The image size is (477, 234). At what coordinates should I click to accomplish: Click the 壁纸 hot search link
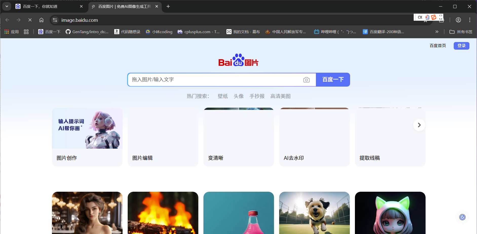[222, 96]
